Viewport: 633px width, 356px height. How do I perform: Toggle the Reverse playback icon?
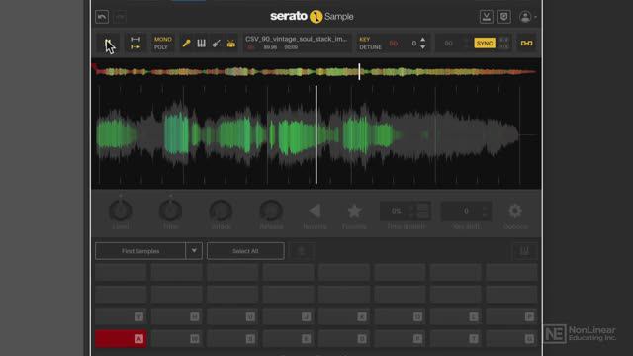point(315,211)
